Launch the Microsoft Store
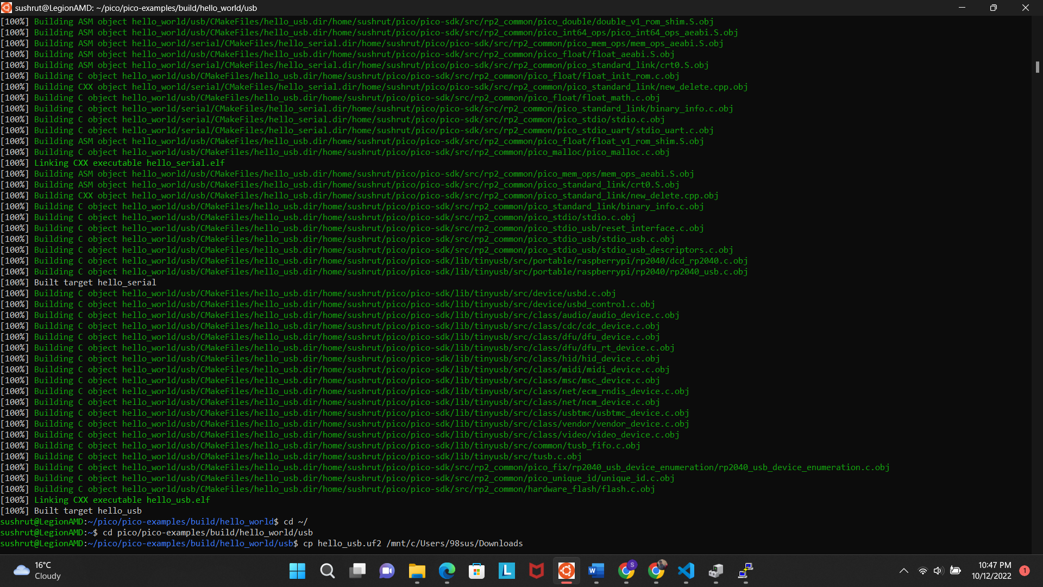Image resolution: width=1043 pixels, height=587 pixels. [x=476, y=571]
